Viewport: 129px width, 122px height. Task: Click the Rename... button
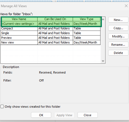point(118,45)
